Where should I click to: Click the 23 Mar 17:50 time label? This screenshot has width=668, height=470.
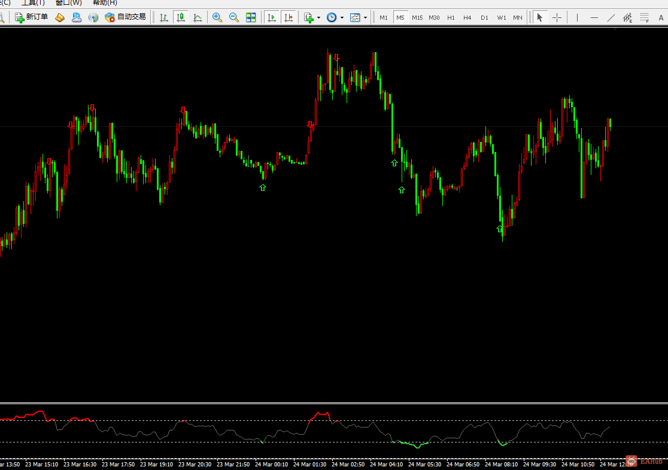point(119,464)
